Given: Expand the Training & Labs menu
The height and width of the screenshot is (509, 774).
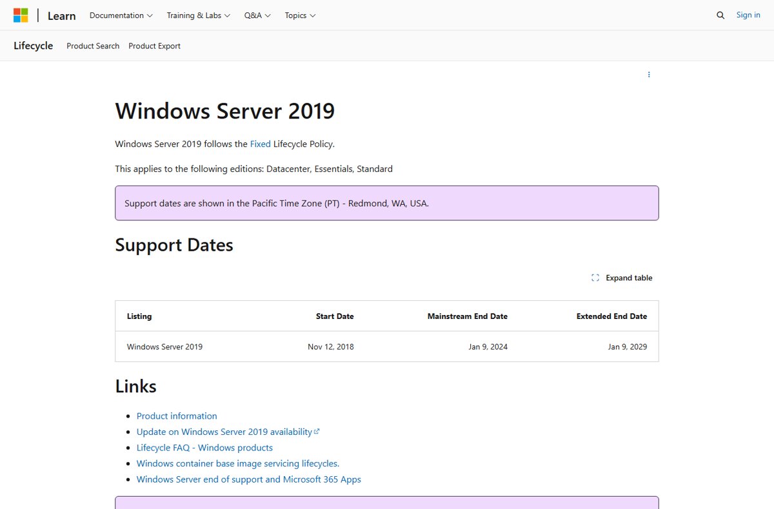Looking at the screenshot, I should (198, 15).
